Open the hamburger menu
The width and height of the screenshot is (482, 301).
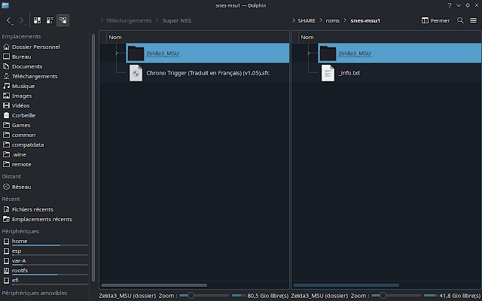(x=474, y=20)
